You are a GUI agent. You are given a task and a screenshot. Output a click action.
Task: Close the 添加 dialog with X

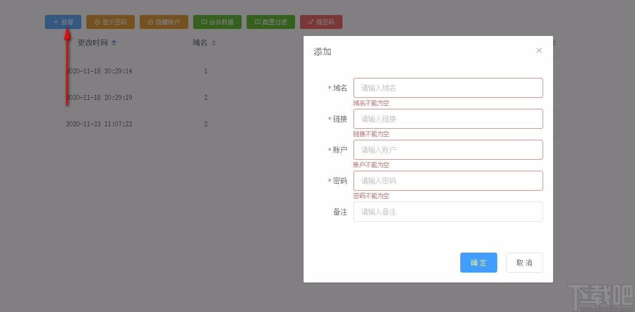pyautogui.click(x=539, y=50)
